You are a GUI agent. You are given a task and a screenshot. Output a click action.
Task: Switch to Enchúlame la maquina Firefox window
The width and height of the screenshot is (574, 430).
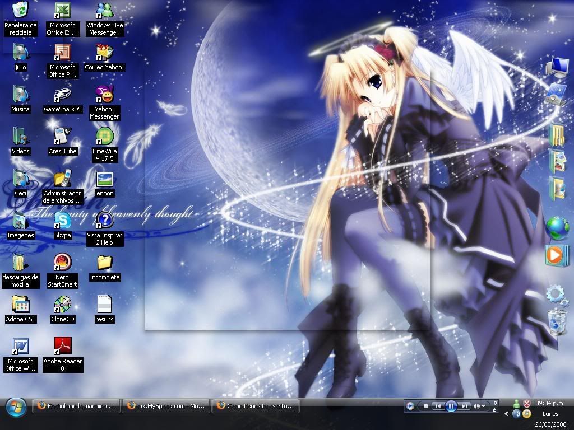[x=76, y=406]
